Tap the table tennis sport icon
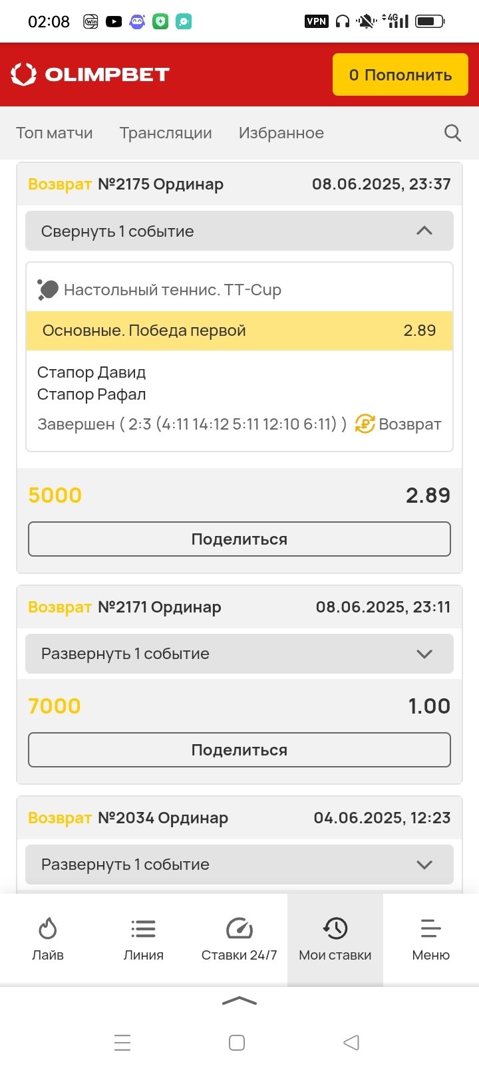Screen dimensions: 479x1072 click(48, 289)
